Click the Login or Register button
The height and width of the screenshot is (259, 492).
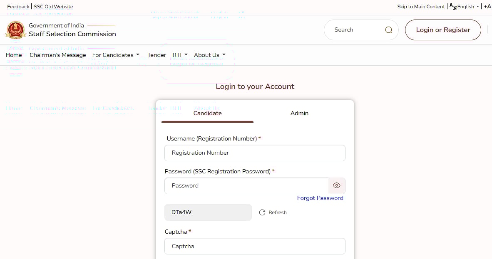(443, 30)
